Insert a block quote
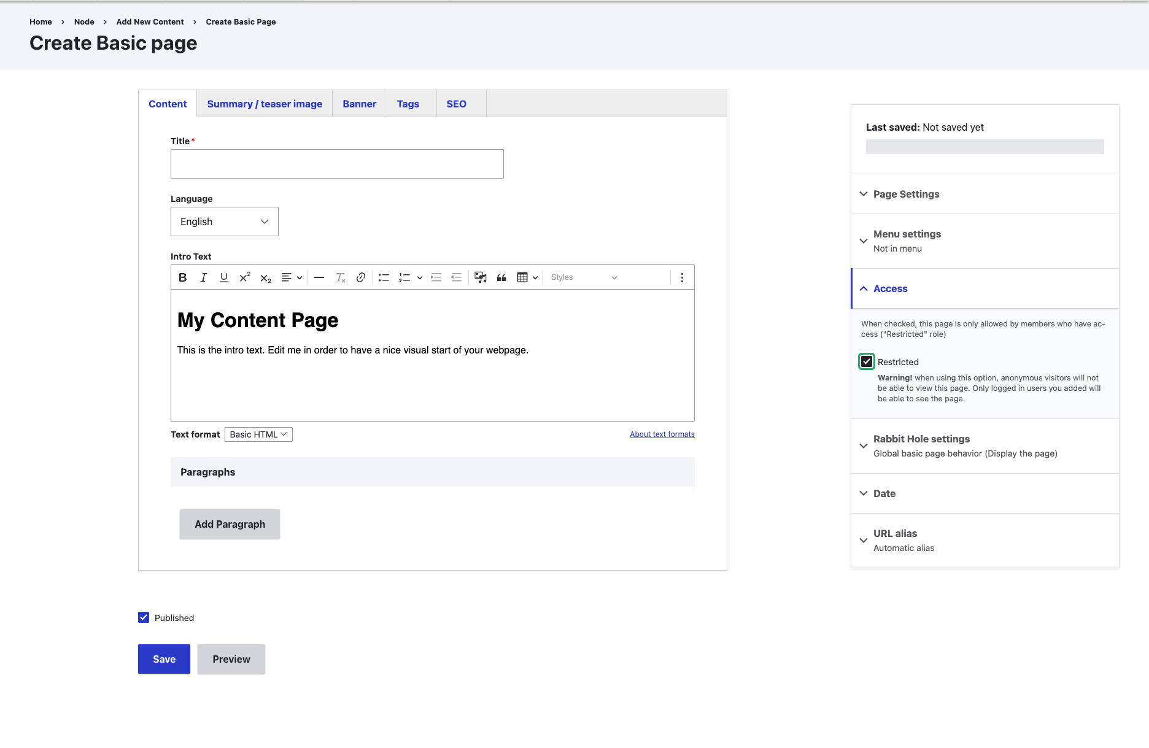Image resolution: width=1149 pixels, height=748 pixels. pos(501,277)
